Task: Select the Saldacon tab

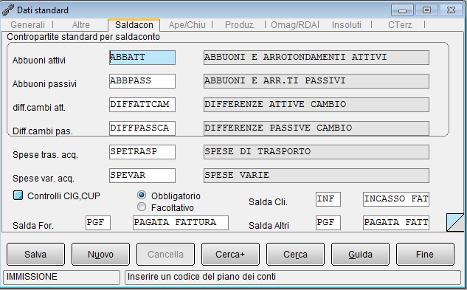Action: tap(134, 25)
